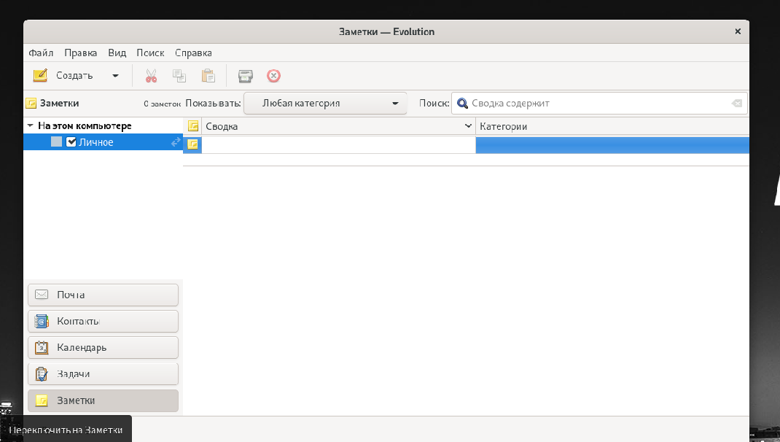Open the Создать dropdown arrow

(x=115, y=76)
